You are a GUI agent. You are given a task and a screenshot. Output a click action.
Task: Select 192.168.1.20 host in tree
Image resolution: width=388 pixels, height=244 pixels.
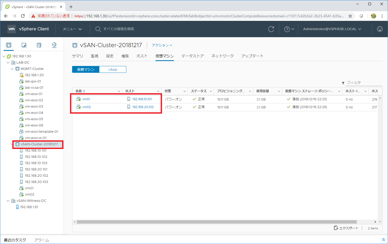(x=34, y=75)
